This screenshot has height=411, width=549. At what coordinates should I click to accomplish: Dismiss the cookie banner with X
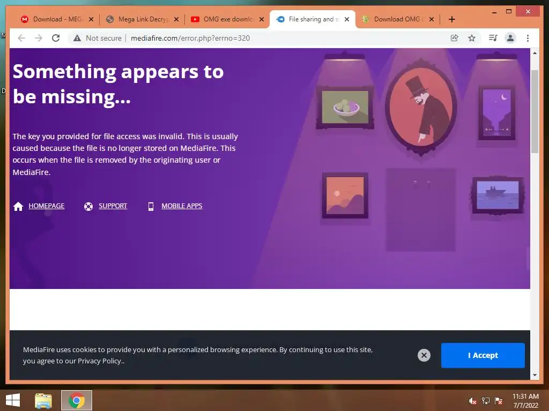pos(424,355)
